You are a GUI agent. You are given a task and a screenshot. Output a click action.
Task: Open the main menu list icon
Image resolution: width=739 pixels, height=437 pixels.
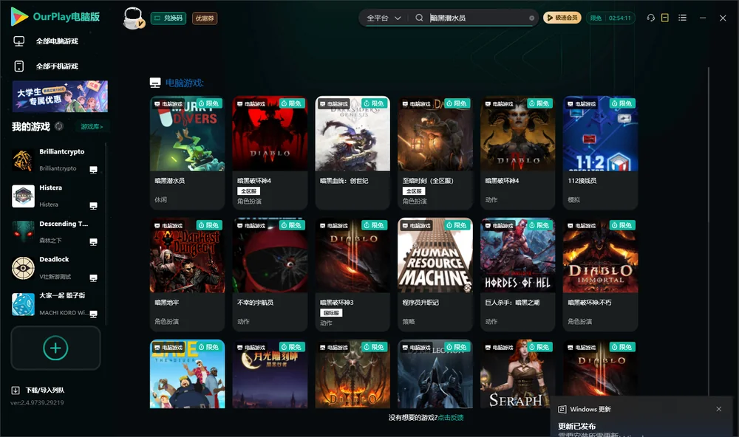point(682,18)
